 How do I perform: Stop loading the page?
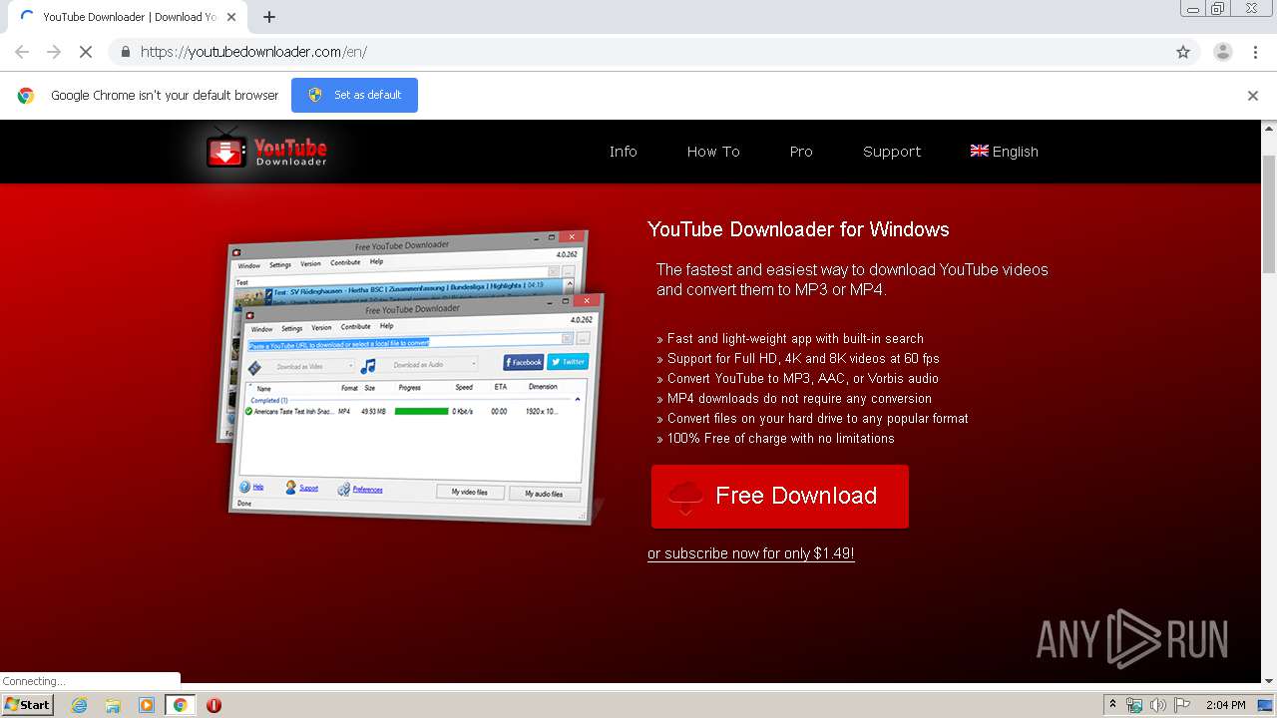coord(86,52)
